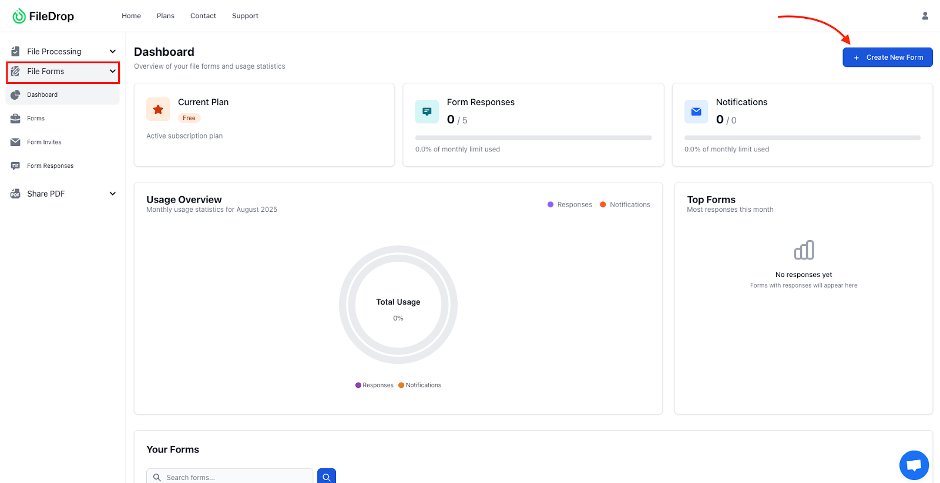Click the Form Responses chat icon

[15, 166]
